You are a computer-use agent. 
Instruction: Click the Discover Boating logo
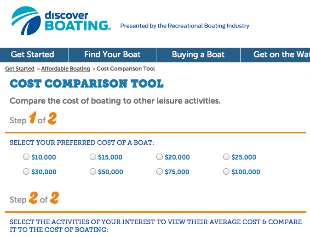[x=61, y=20]
